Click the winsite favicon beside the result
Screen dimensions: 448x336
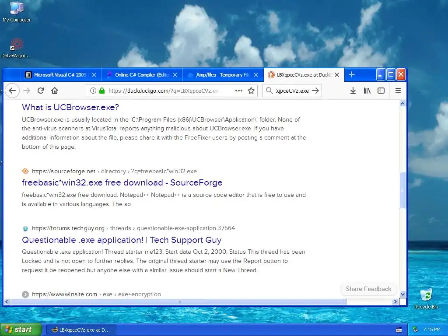(25, 294)
